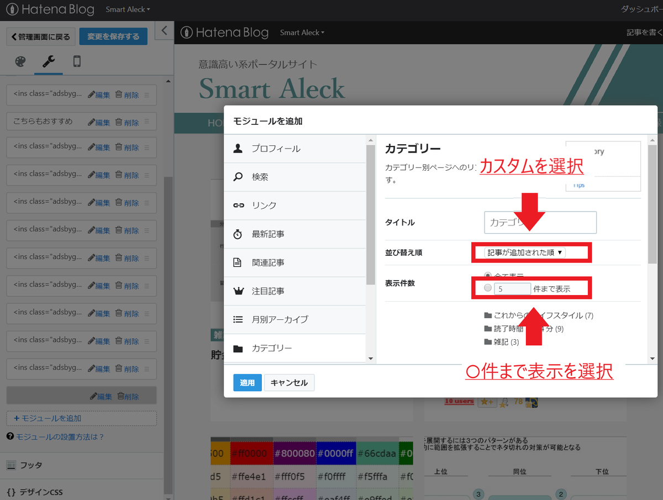663x500 pixels.
Task: Choose 関連記事 in the module list
Action: (294, 263)
